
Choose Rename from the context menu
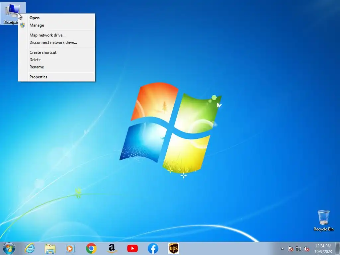pos(56,67)
